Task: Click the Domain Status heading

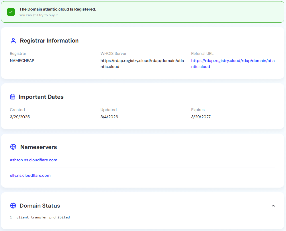Action: pos(40,206)
